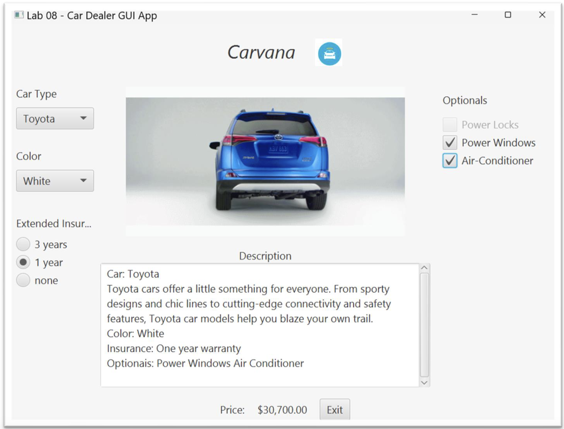Disable the Air-Conditioner optional
564x429 pixels.
[x=449, y=161]
